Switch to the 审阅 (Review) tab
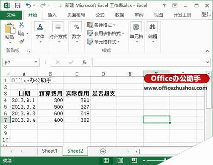This screenshot has width=213, height=165. [139, 15]
